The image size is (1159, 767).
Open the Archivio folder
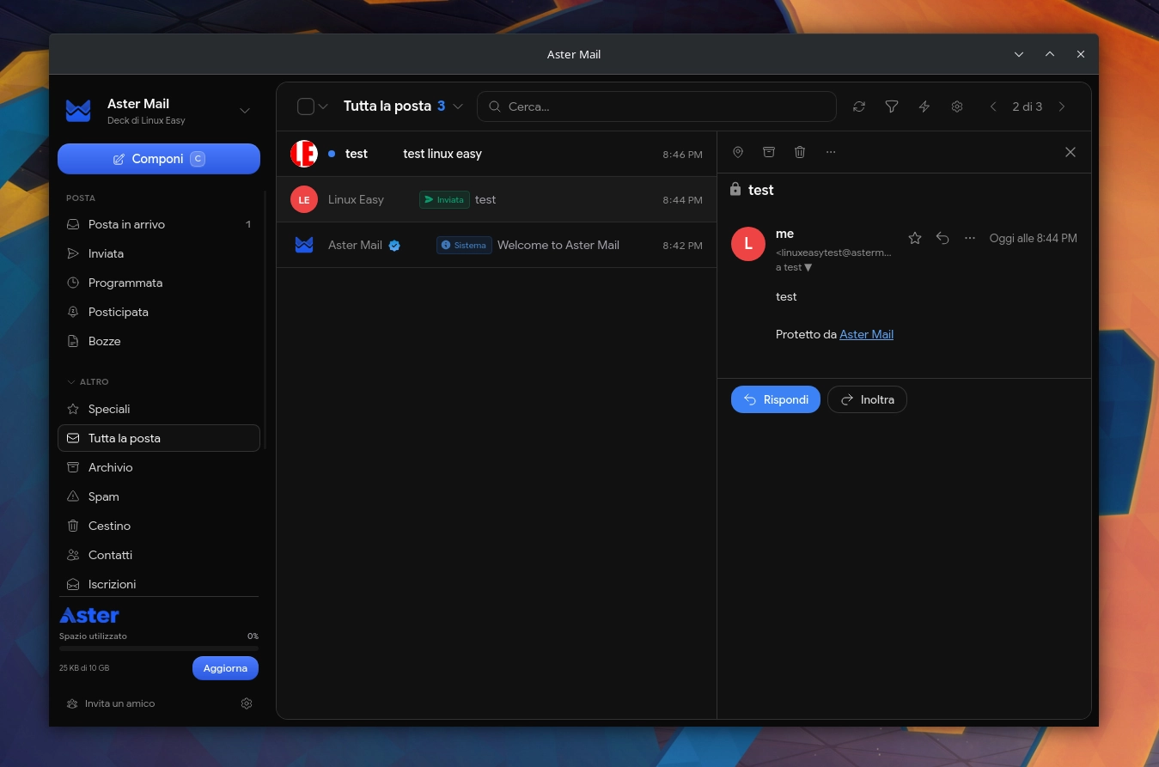159,467
